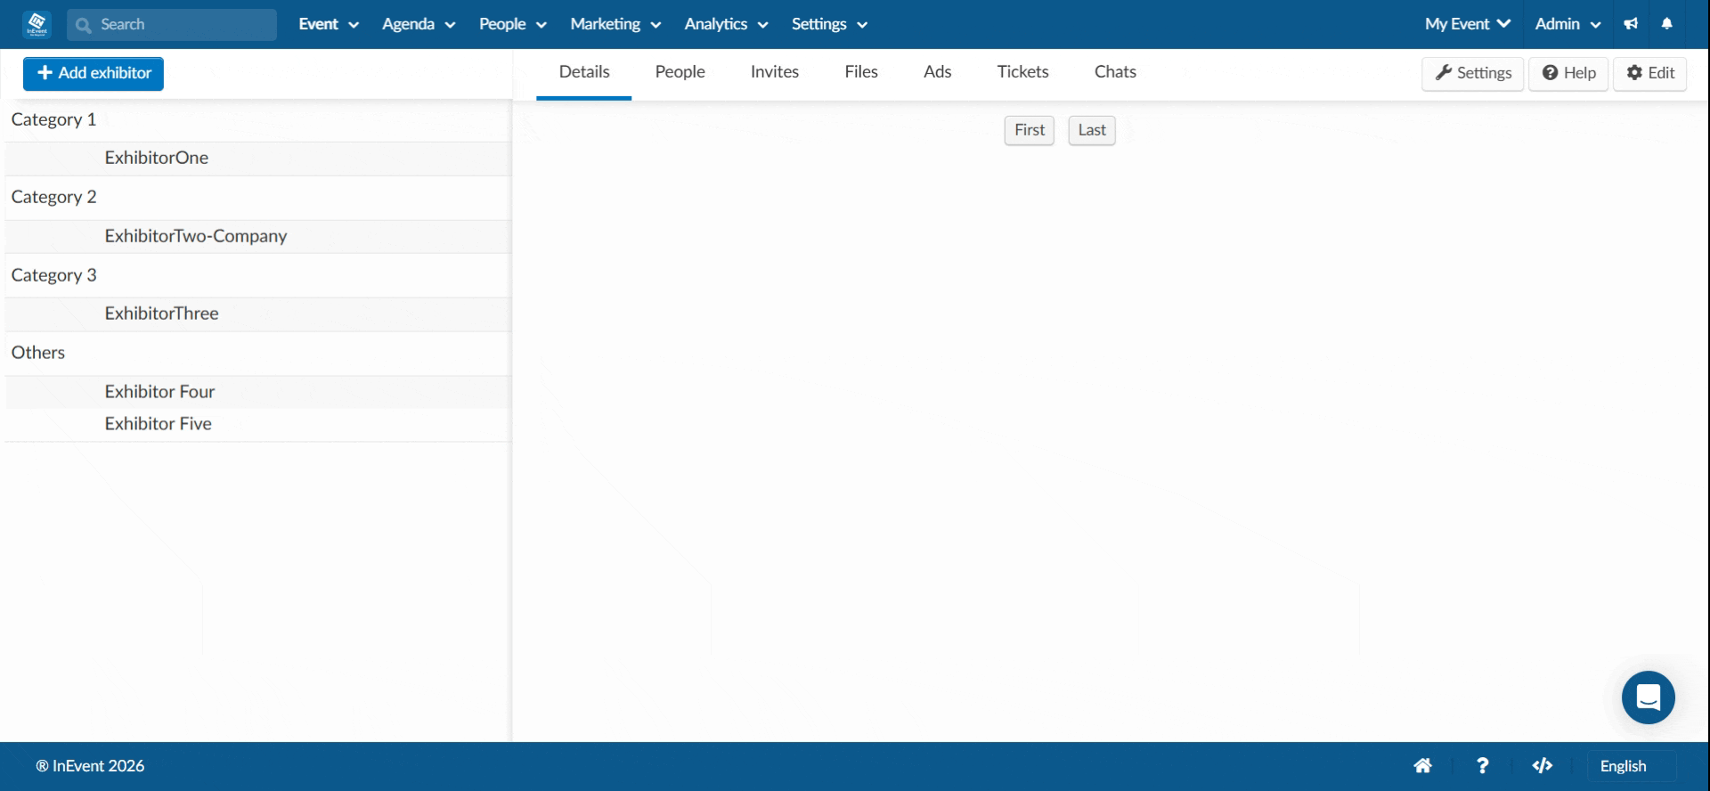Viewport: 1710px width, 791px height.
Task: Click the Category 3 heading
Action: 53,275
